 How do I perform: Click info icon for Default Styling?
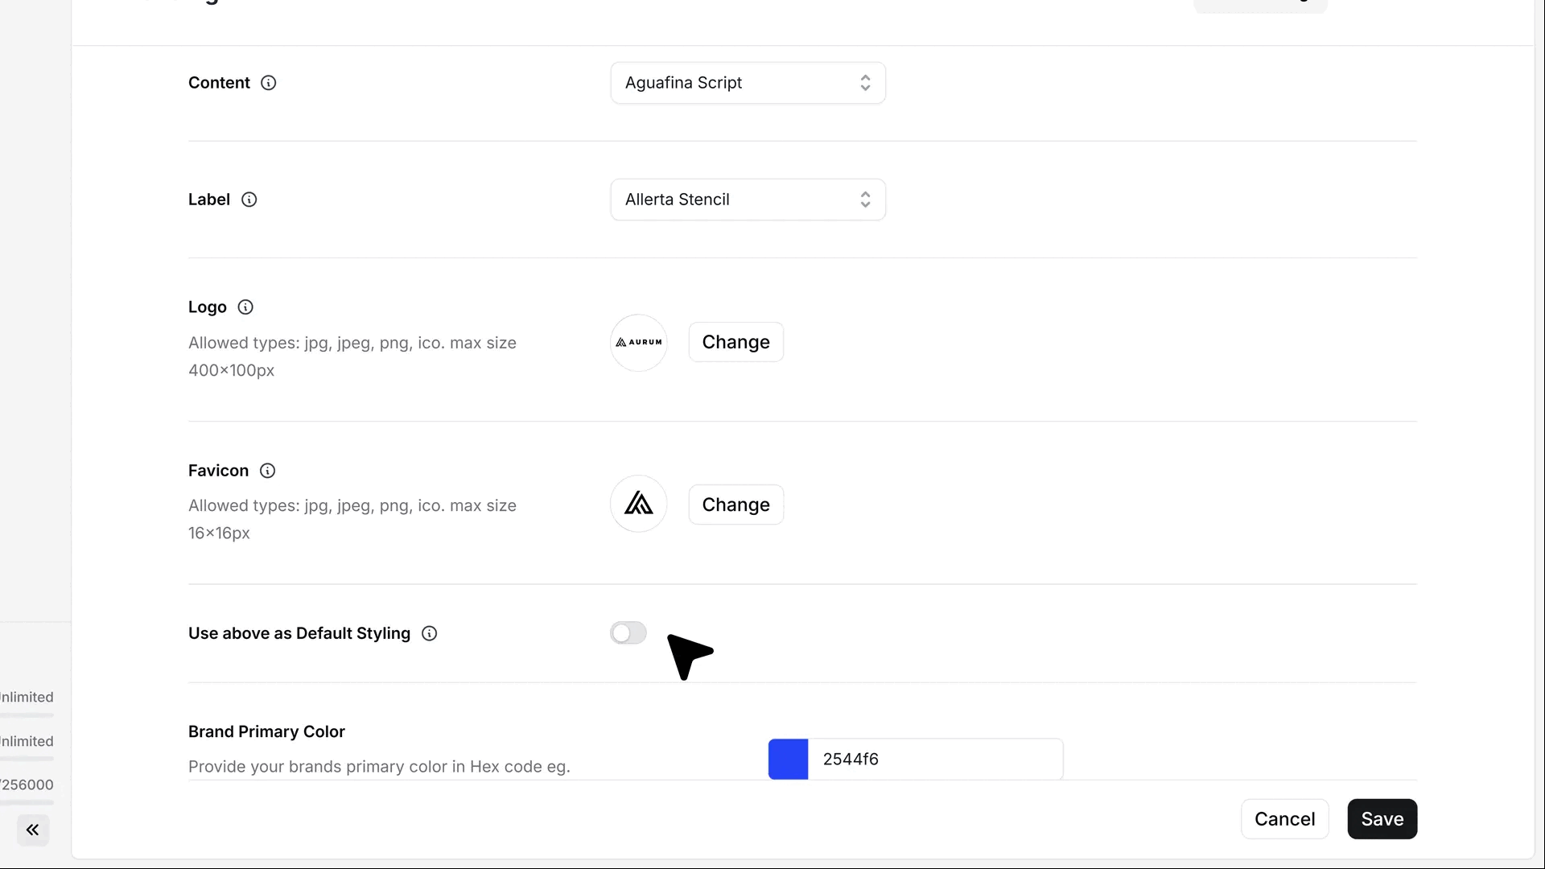click(430, 634)
